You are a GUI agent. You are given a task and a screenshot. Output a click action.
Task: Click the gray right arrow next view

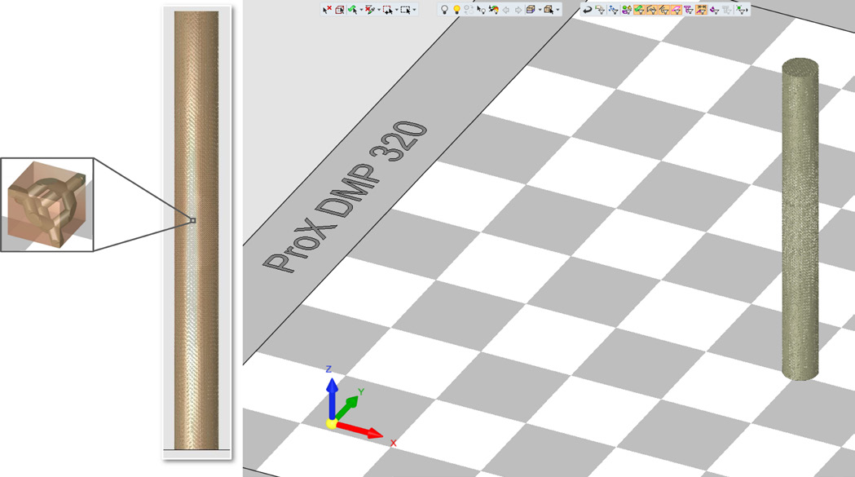click(518, 10)
